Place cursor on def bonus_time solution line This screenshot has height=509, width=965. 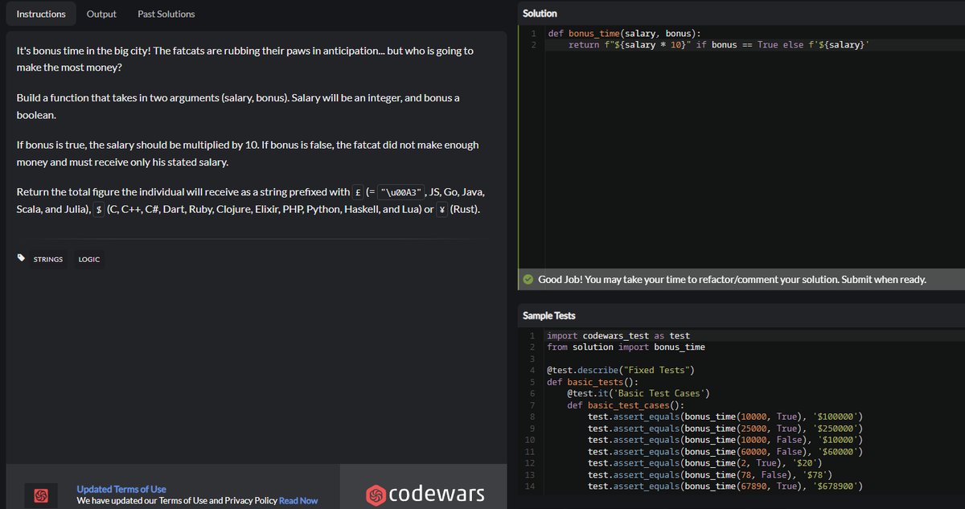(x=624, y=34)
